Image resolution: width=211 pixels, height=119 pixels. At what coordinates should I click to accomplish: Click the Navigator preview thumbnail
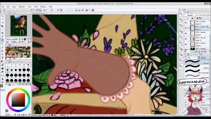[19, 26]
